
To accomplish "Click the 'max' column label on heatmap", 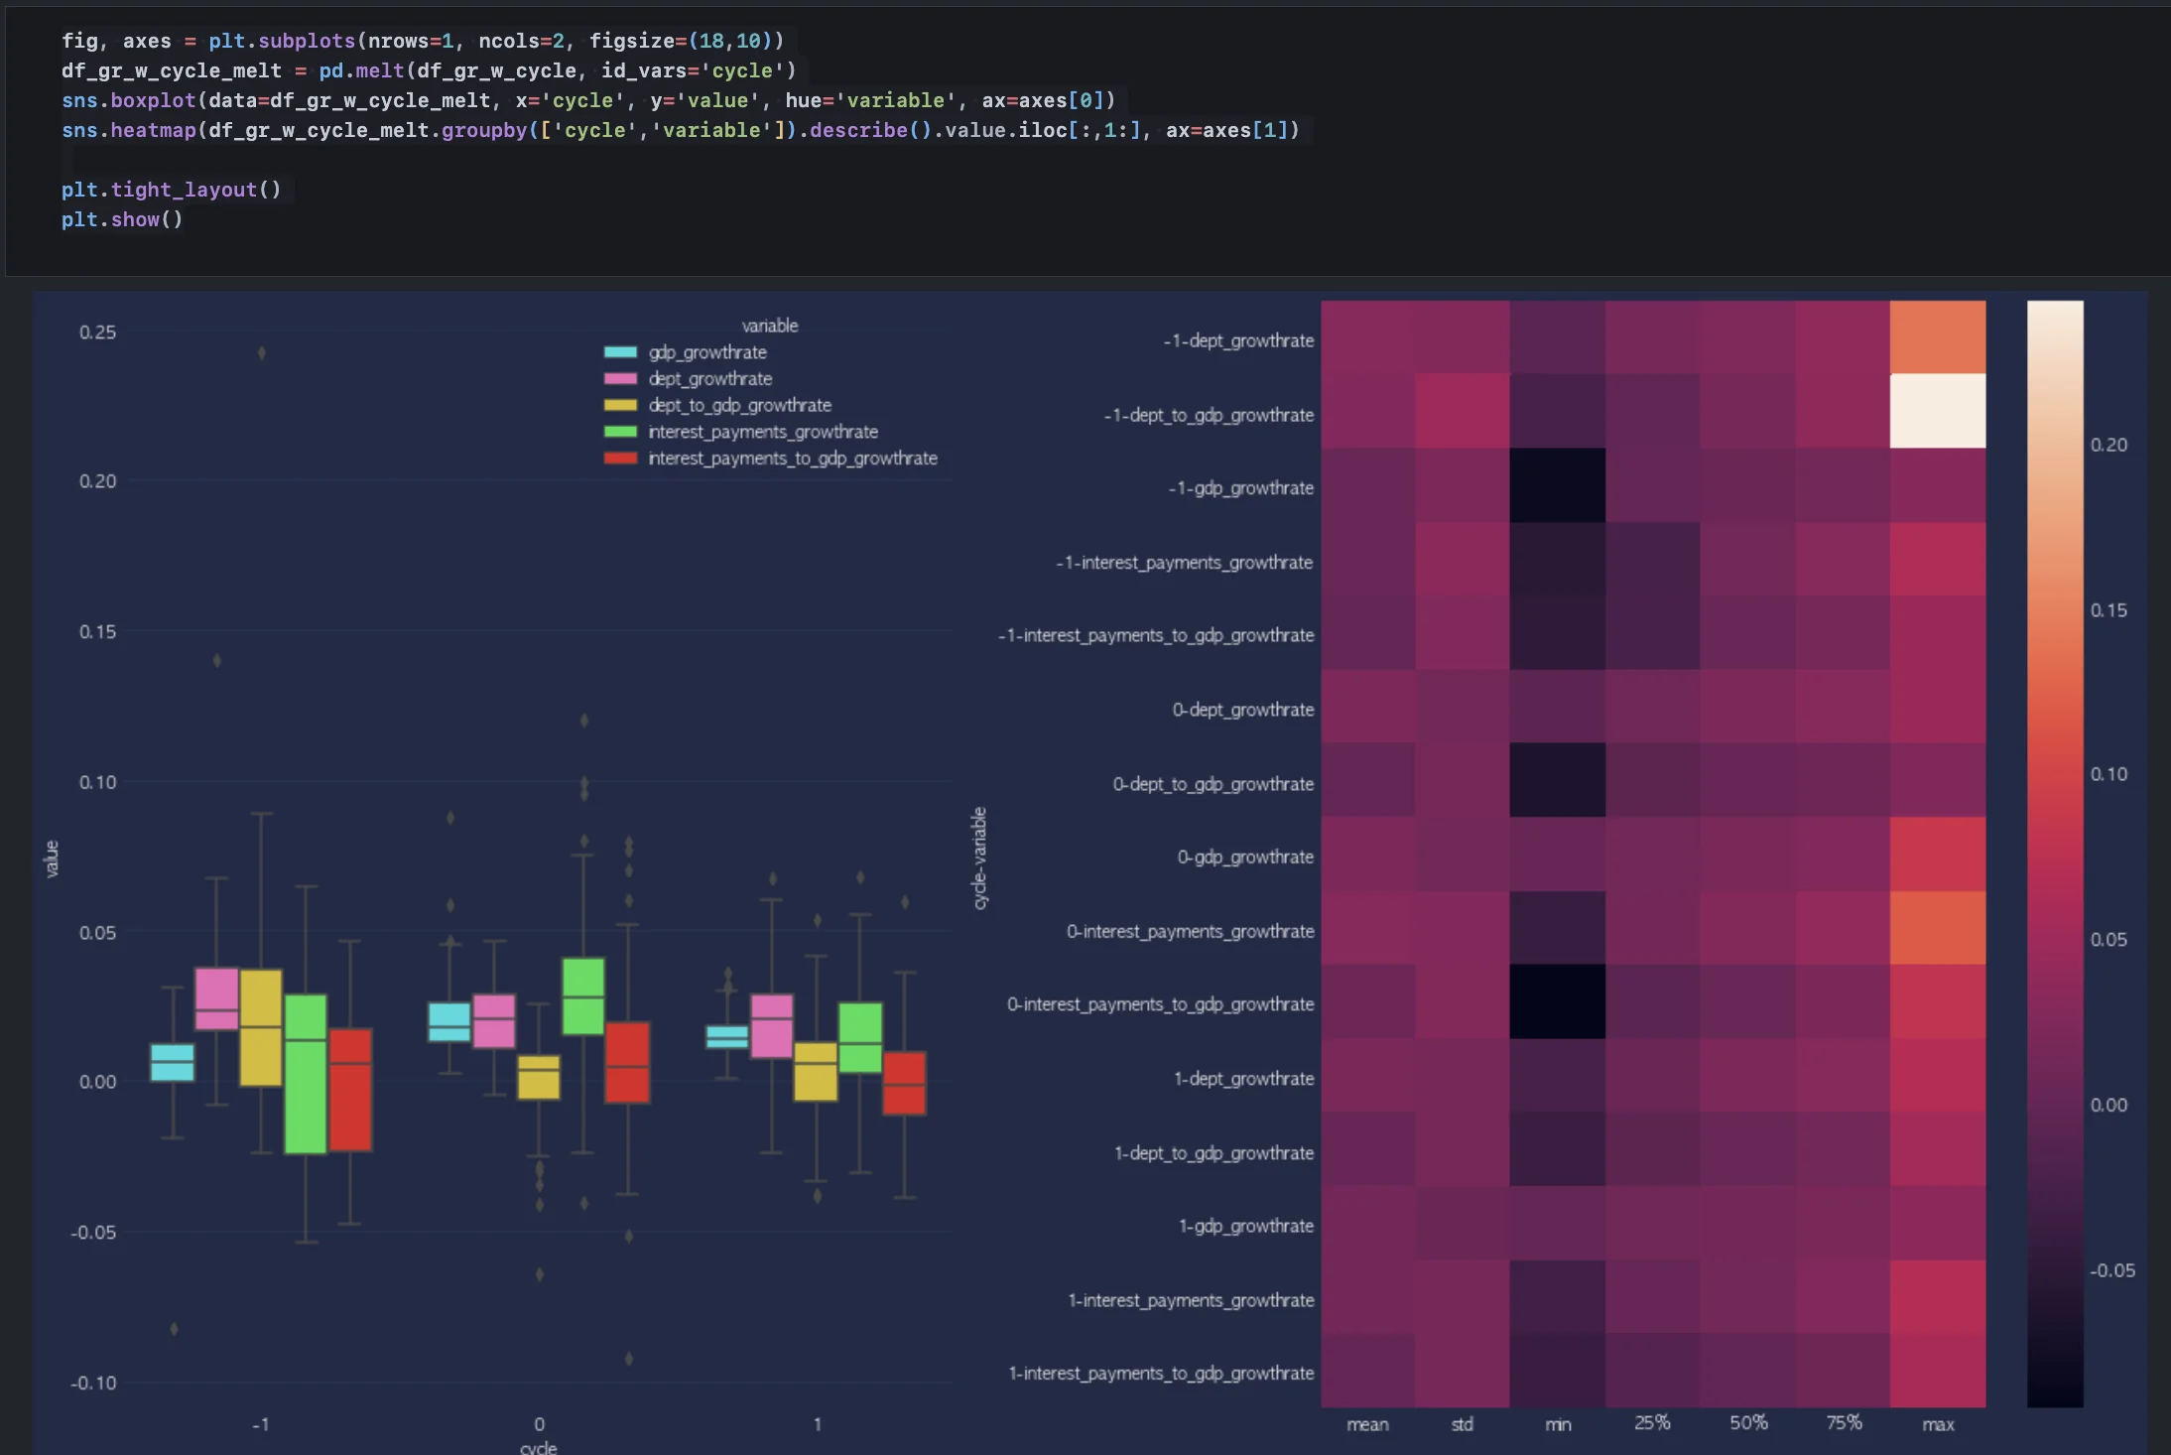I will click(x=1937, y=1424).
